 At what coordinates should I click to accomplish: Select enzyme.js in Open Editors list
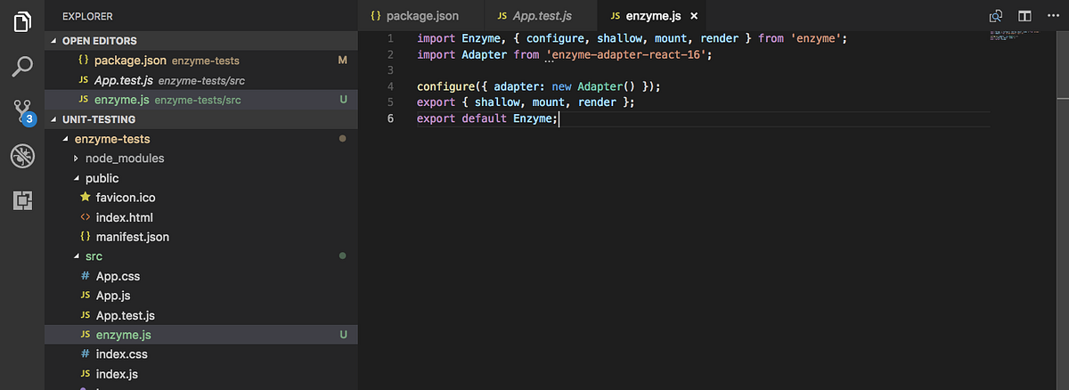[x=201, y=100]
